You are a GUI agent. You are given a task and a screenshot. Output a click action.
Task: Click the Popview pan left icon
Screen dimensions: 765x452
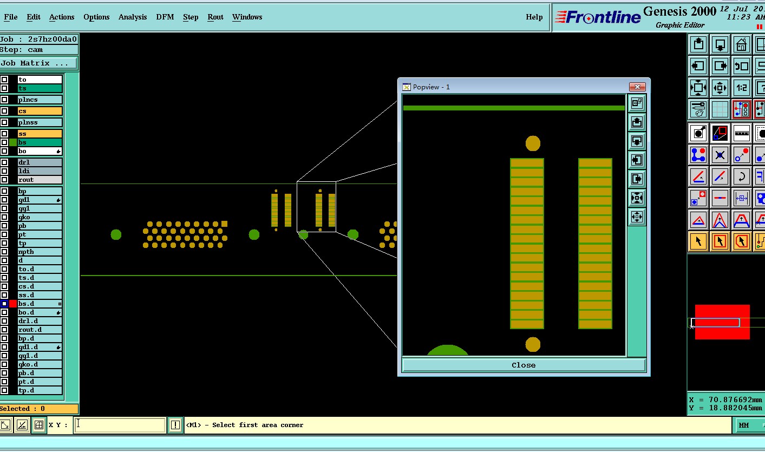pyautogui.click(x=637, y=160)
